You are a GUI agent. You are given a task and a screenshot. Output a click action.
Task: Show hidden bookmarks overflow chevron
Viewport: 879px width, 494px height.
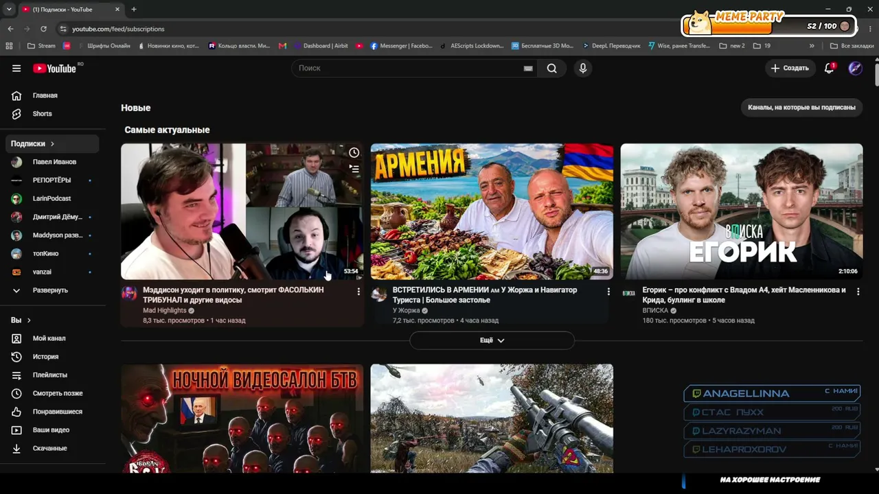pyautogui.click(x=812, y=46)
